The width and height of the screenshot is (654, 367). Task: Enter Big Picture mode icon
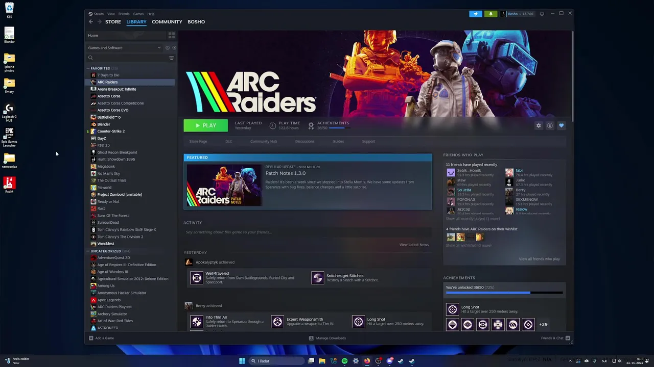[542, 14]
